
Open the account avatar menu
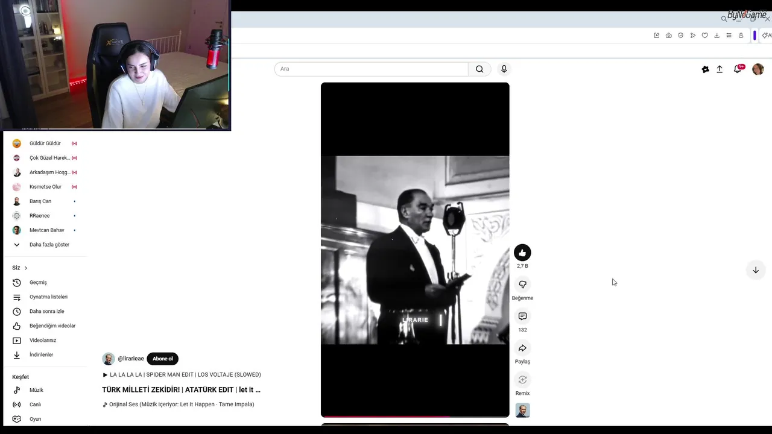[x=758, y=69]
